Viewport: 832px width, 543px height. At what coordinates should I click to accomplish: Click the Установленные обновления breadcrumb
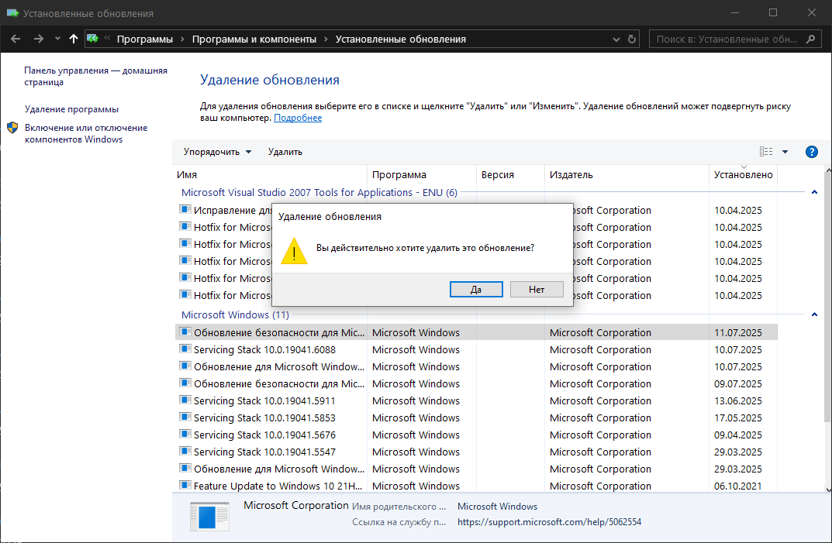(x=401, y=40)
